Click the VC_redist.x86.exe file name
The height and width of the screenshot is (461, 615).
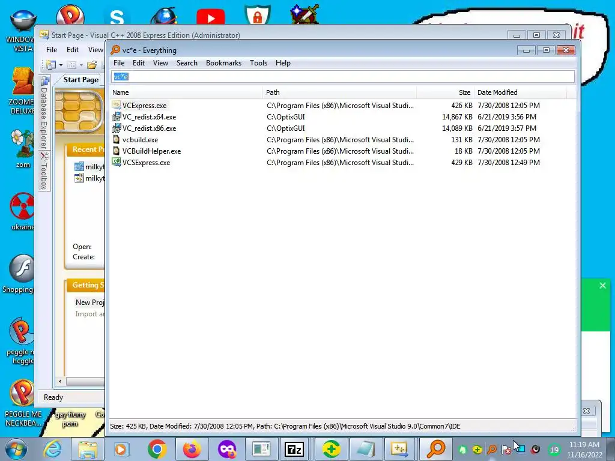pyautogui.click(x=149, y=128)
